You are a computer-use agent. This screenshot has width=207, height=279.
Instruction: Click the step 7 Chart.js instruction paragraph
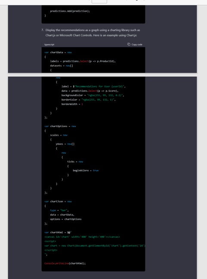[x=91, y=33]
